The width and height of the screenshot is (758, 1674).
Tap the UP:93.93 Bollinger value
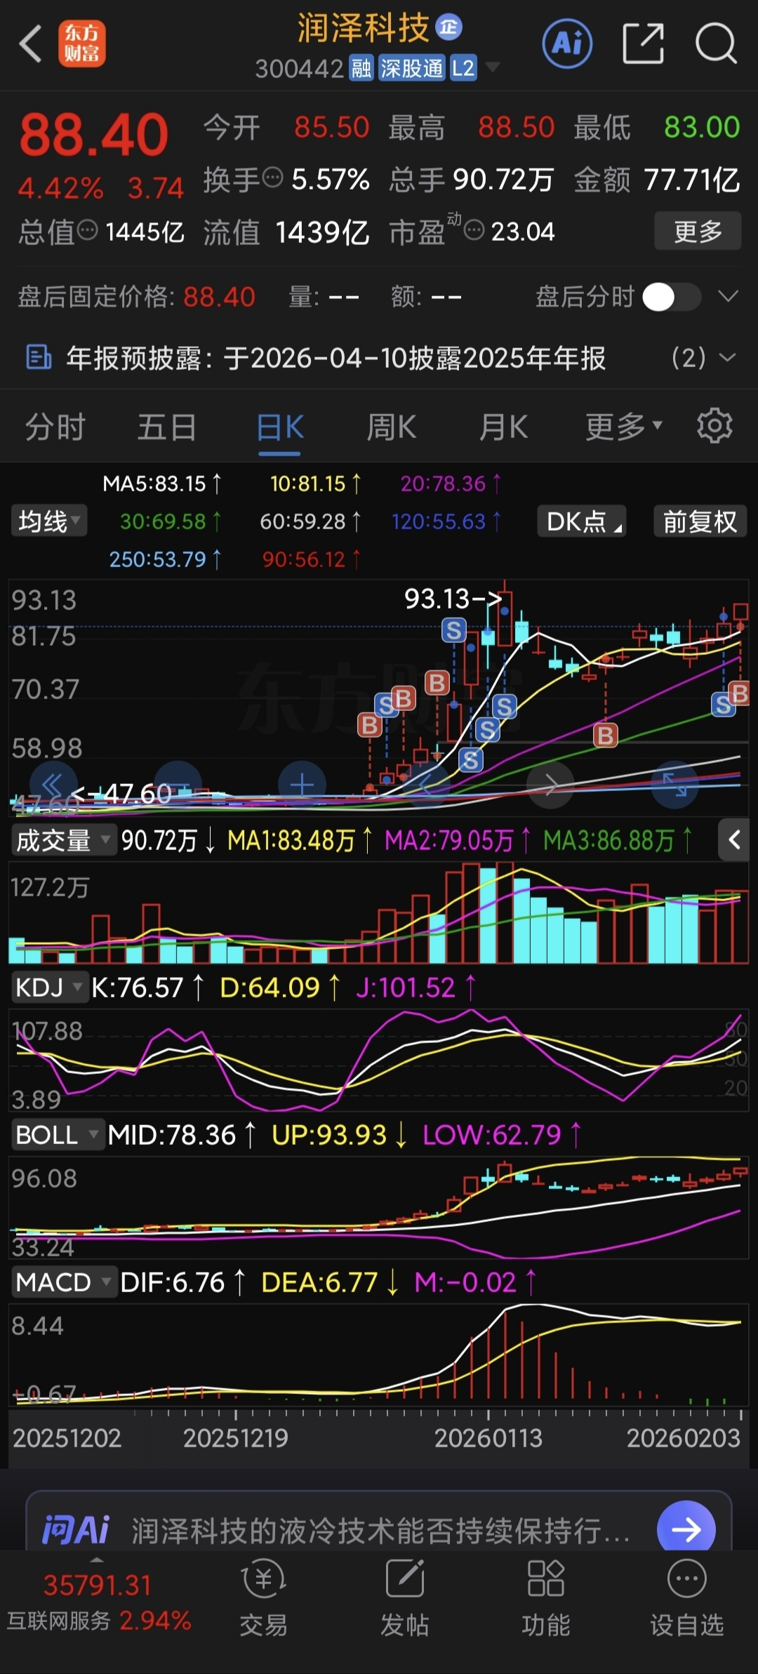click(339, 1135)
